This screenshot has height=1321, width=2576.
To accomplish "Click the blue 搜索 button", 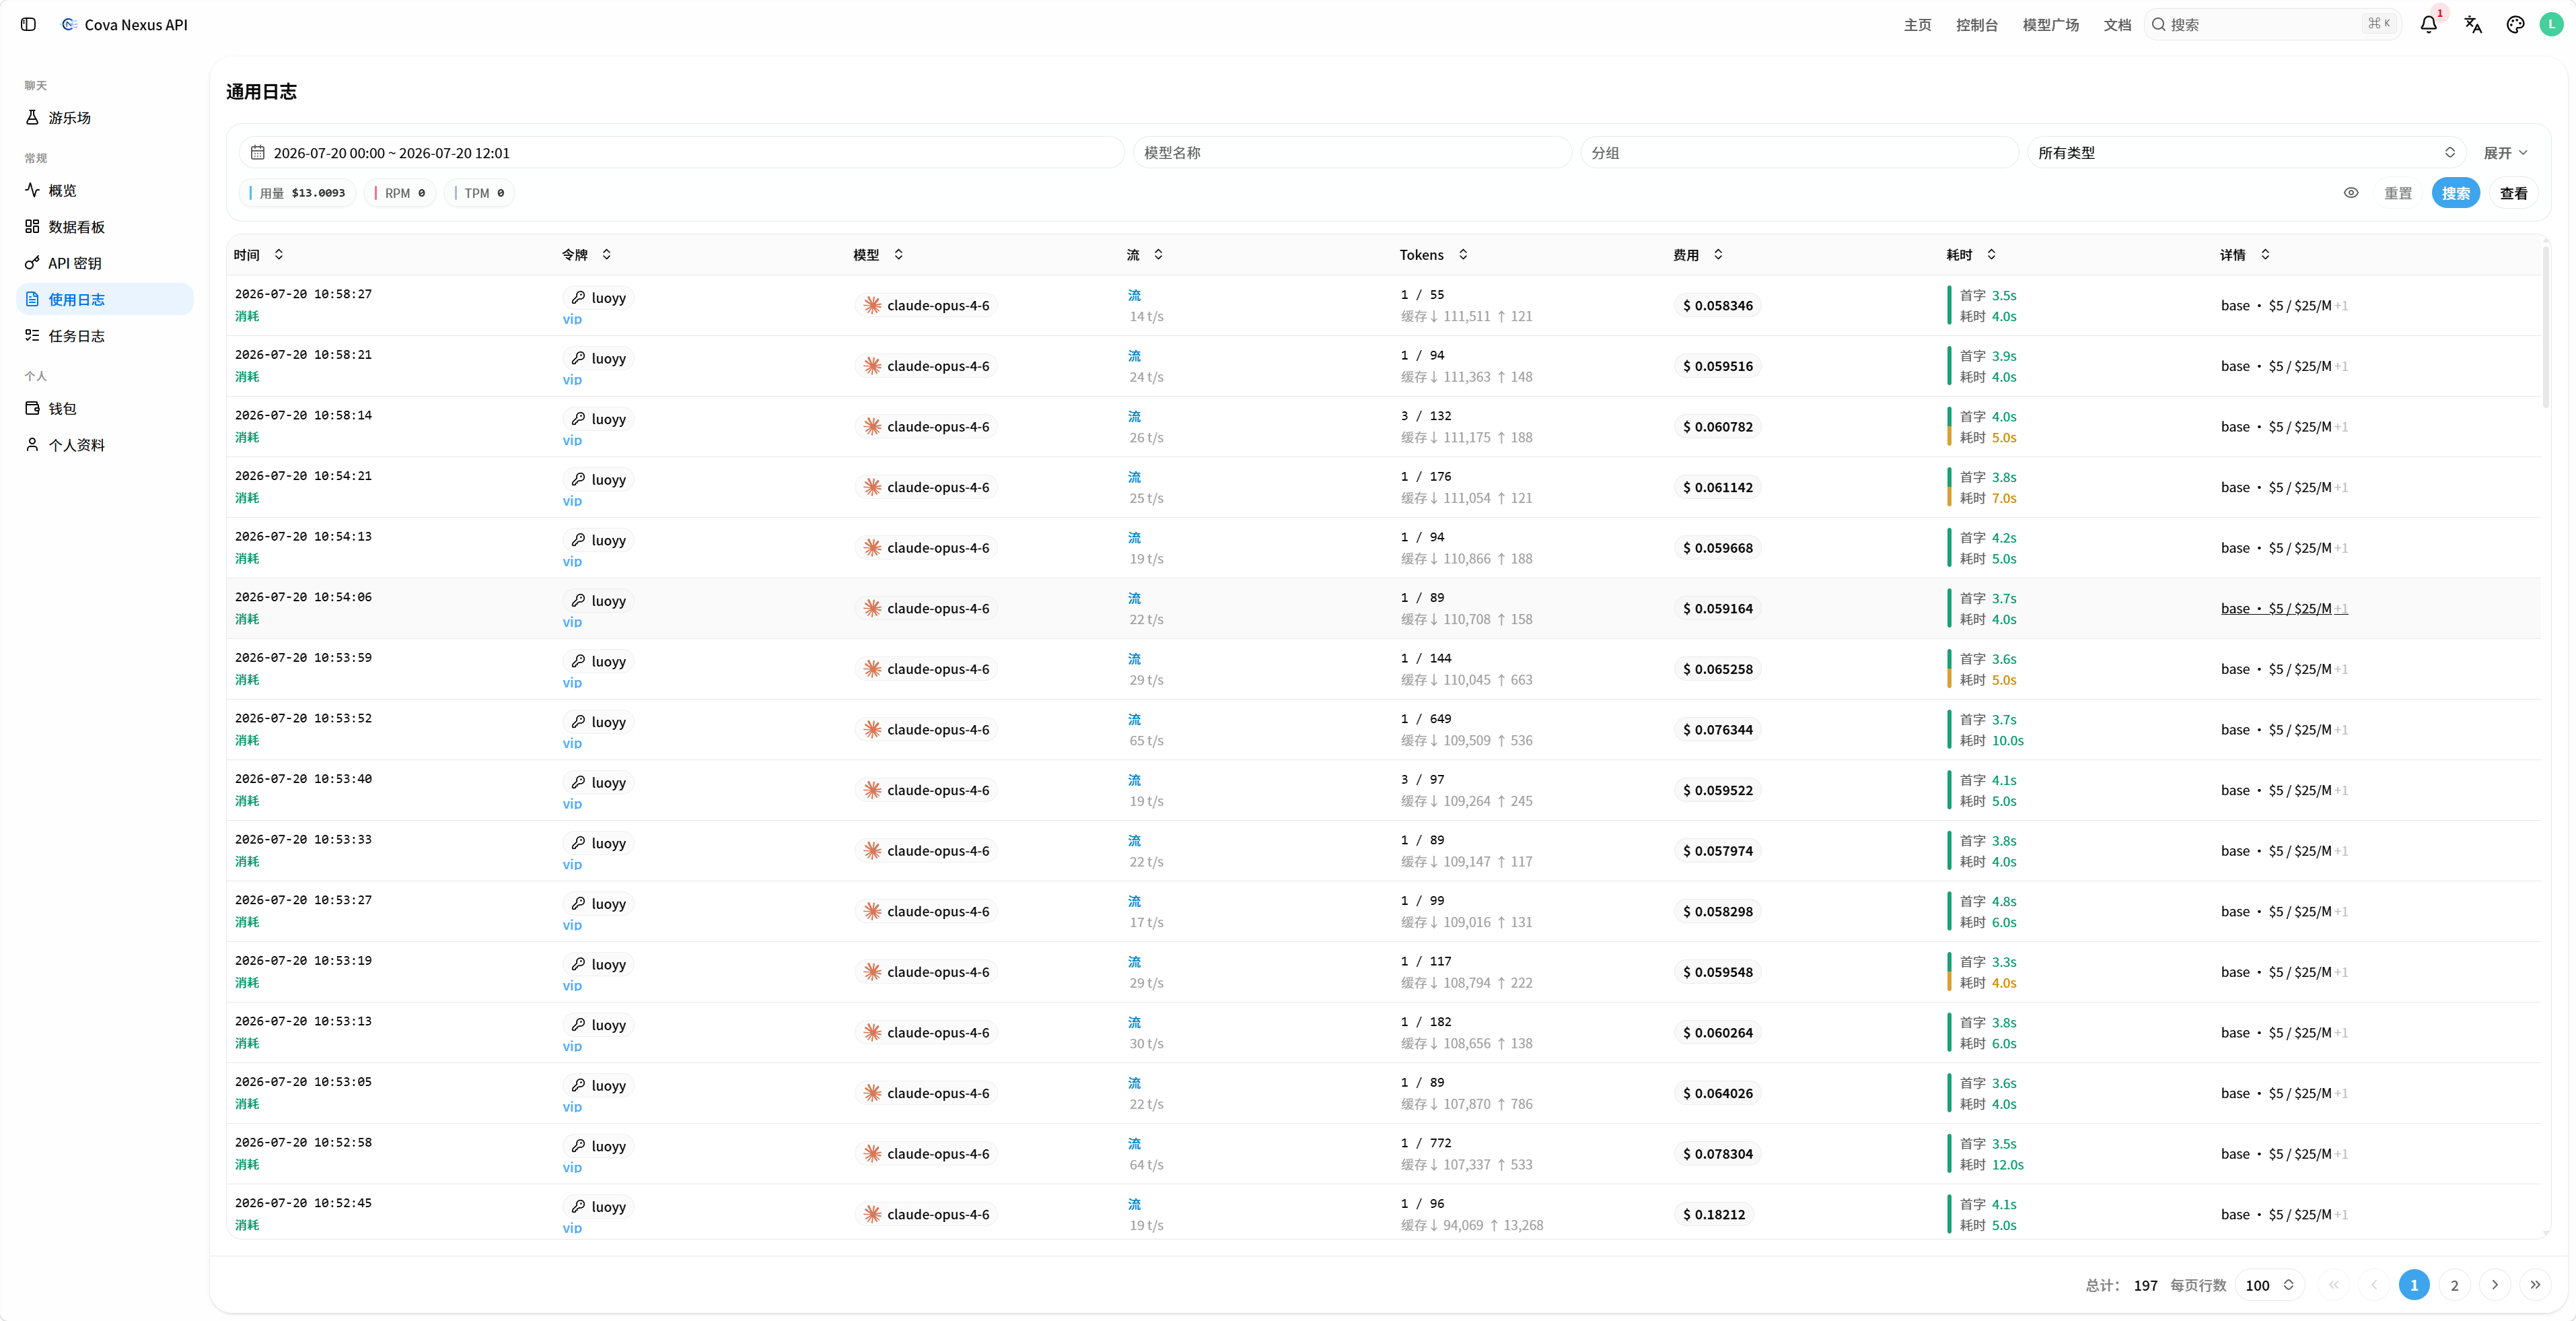I will (x=2455, y=193).
